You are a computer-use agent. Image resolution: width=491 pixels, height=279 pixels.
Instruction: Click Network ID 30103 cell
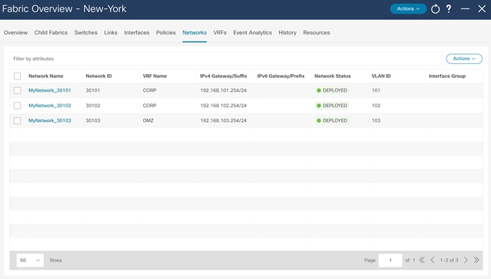93,120
